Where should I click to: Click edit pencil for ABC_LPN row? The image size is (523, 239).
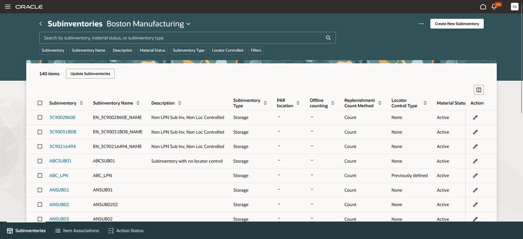click(475, 176)
